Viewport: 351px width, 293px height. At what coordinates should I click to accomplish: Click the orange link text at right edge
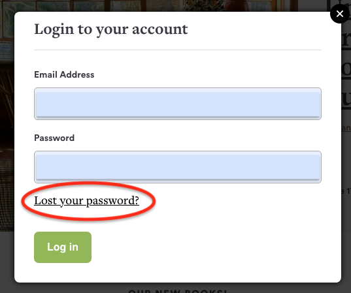[x=346, y=128]
